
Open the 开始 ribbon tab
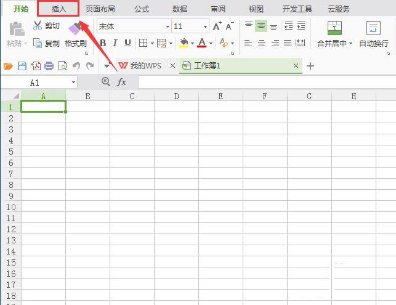pyautogui.click(x=21, y=9)
